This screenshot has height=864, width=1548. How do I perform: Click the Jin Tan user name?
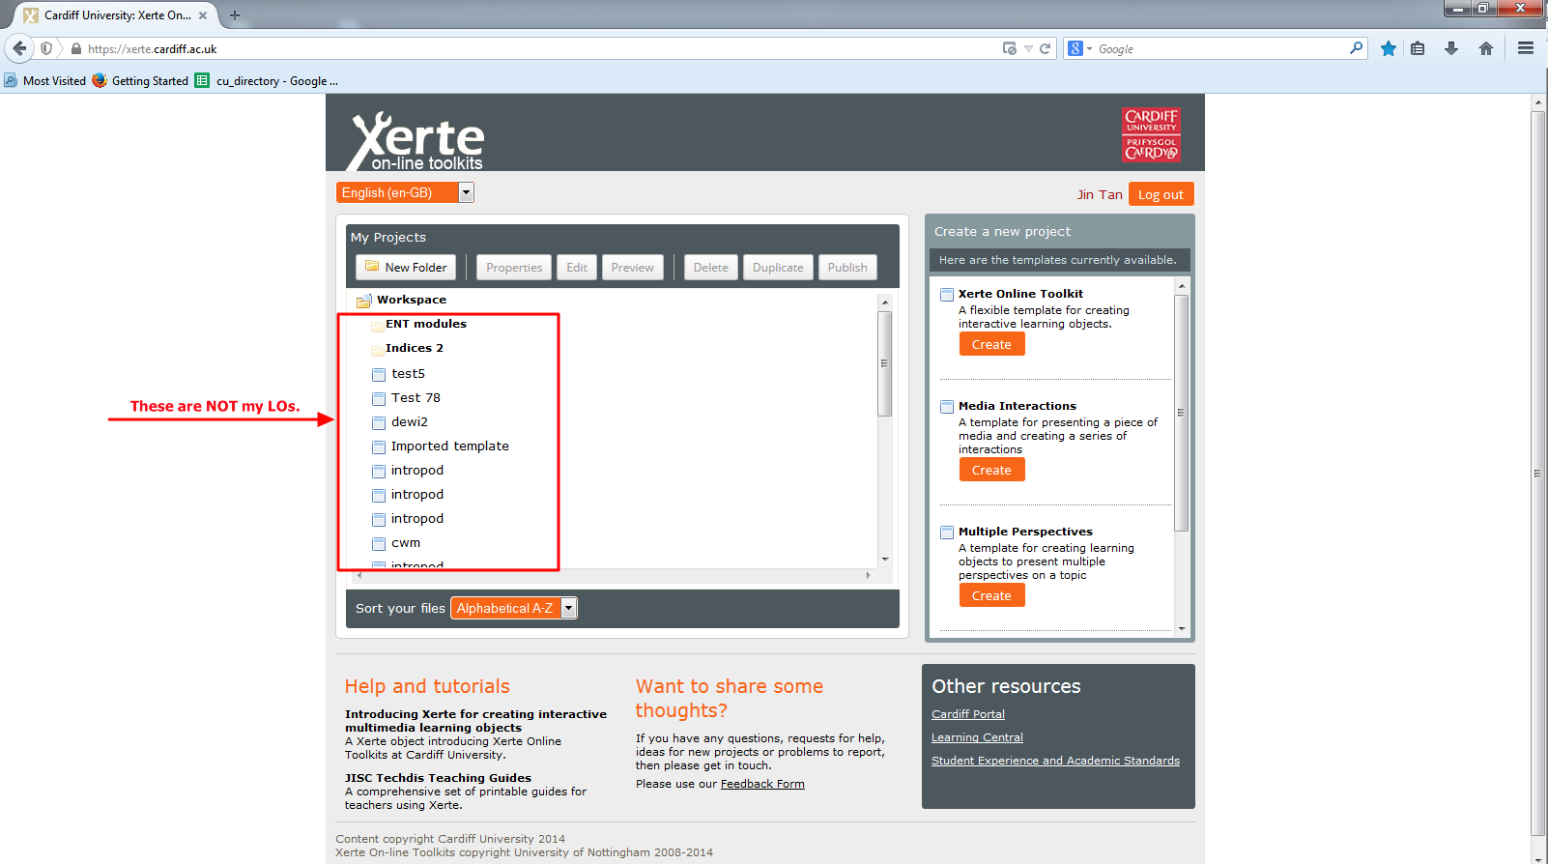[x=1100, y=194]
